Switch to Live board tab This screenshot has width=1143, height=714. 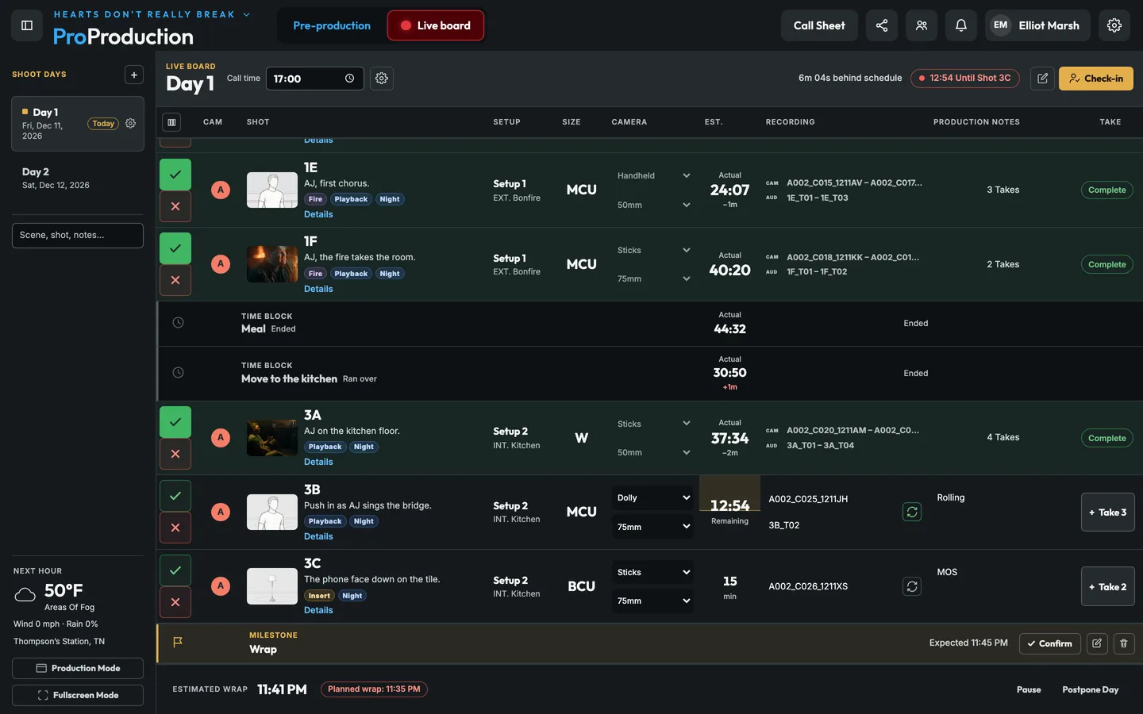pos(436,25)
